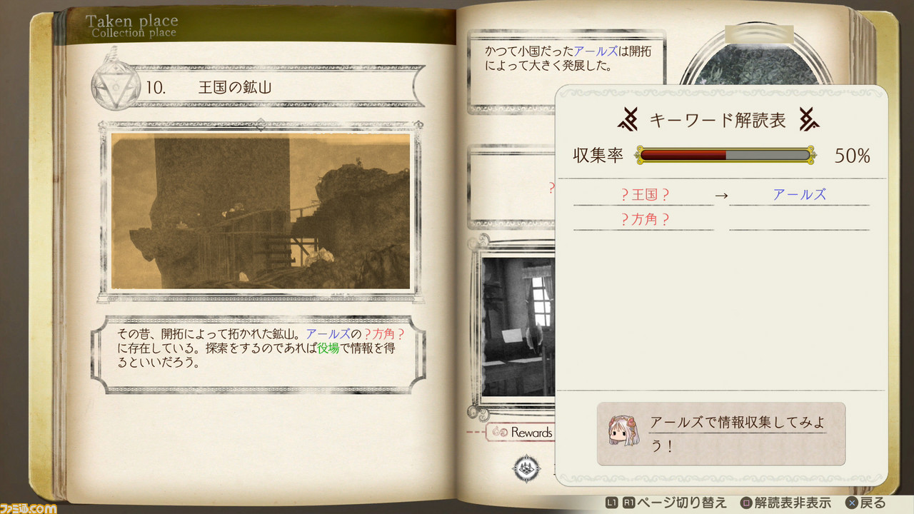
Task: Click the entry number 10.
Action: (x=156, y=87)
